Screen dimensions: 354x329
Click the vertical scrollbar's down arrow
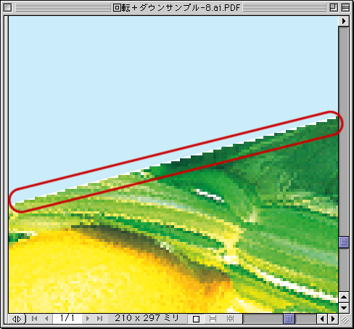click(x=344, y=308)
